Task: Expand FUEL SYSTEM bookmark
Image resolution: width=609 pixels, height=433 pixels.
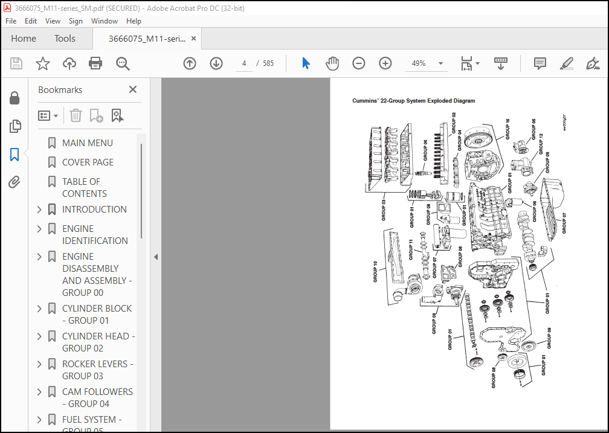Action: [39, 420]
